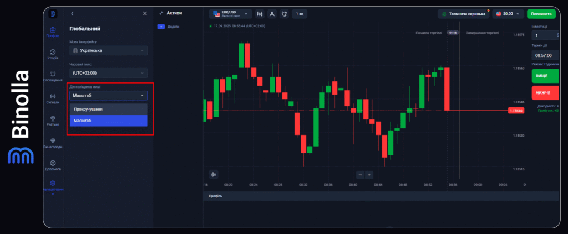Image resolution: width=568 pixels, height=234 pixels.
Task: Open the EUR/USD asset selector
Action: click(x=230, y=13)
